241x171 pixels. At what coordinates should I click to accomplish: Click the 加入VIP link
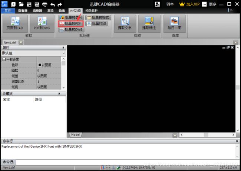(x=193, y=4)
